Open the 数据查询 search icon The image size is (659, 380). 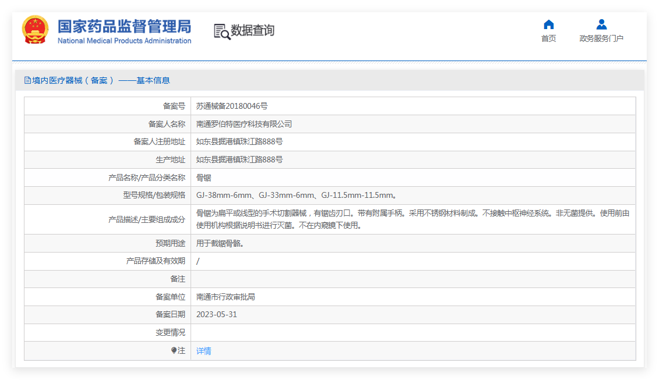click(x=222, y=31)
